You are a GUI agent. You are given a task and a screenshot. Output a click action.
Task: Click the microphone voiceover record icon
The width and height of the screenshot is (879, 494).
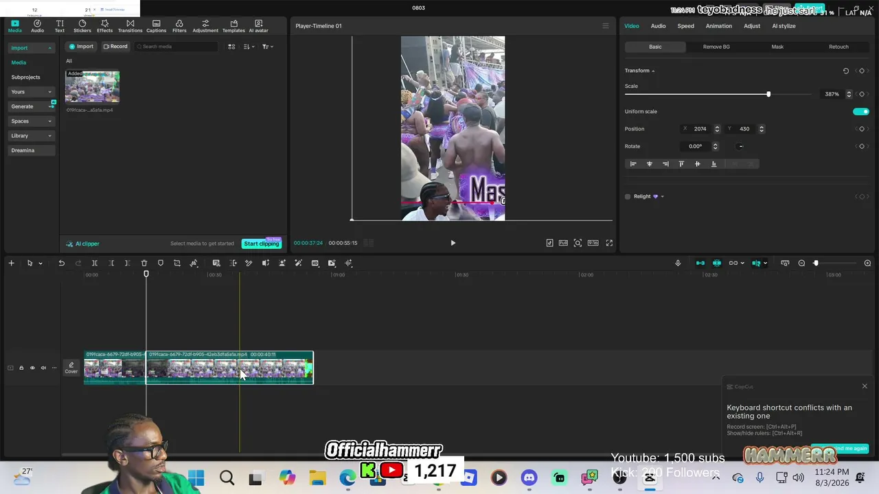click(678, 263)
